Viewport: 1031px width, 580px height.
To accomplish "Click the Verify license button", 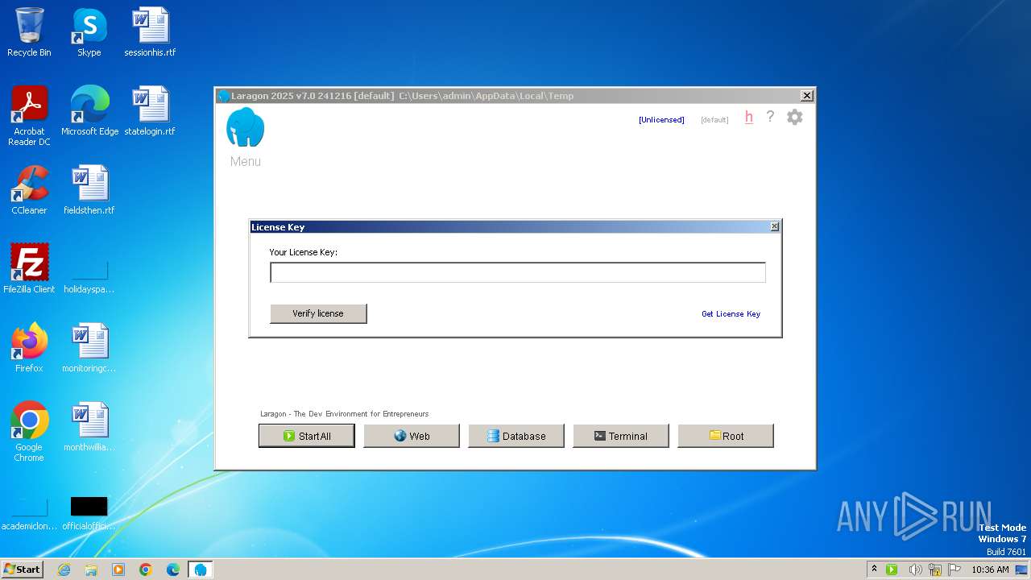I will (318, 313).
